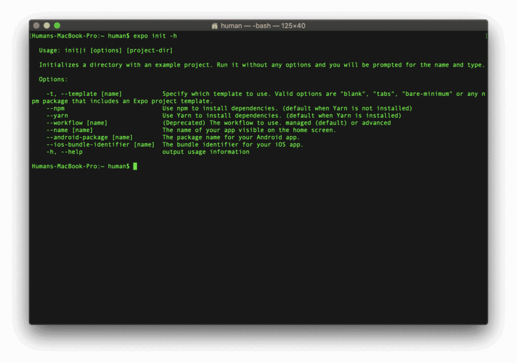Image resolution: width=517 pixels, height=363 pixels.
Task: Click the green zoom traffic light
Action: pyautogui.click(x=57, y=25)
